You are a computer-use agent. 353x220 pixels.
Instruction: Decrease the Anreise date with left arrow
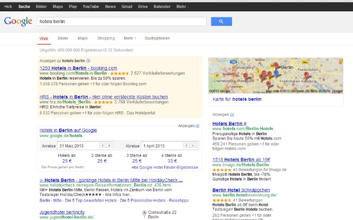[x=103, y=146]
